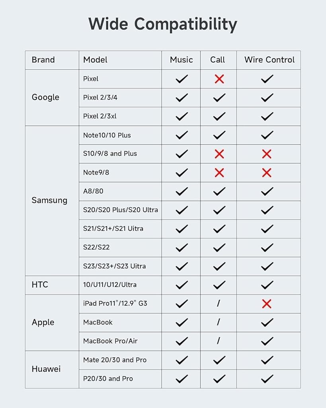The height and width of the screenshot is (408, 326).
Task: Click the Brand column header
Action: pos(43,60)
